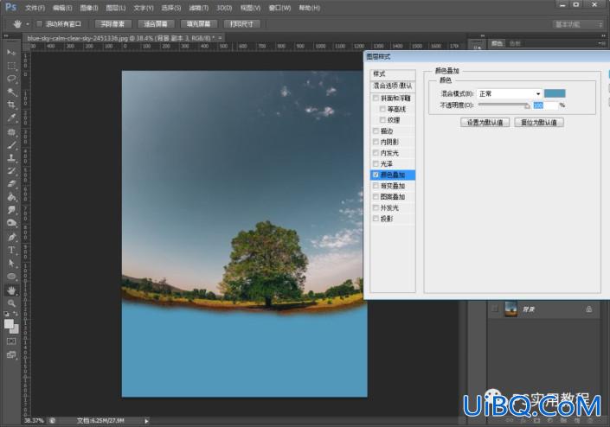Open 基本功能 workspace dropdown
610x427 pixels.
578,24
